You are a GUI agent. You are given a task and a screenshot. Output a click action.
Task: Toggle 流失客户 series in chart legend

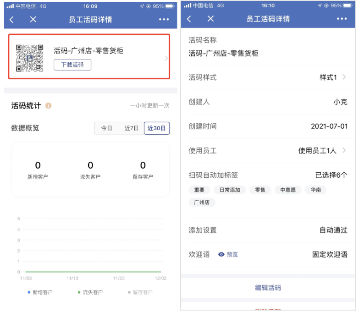(x=90, y=292)
